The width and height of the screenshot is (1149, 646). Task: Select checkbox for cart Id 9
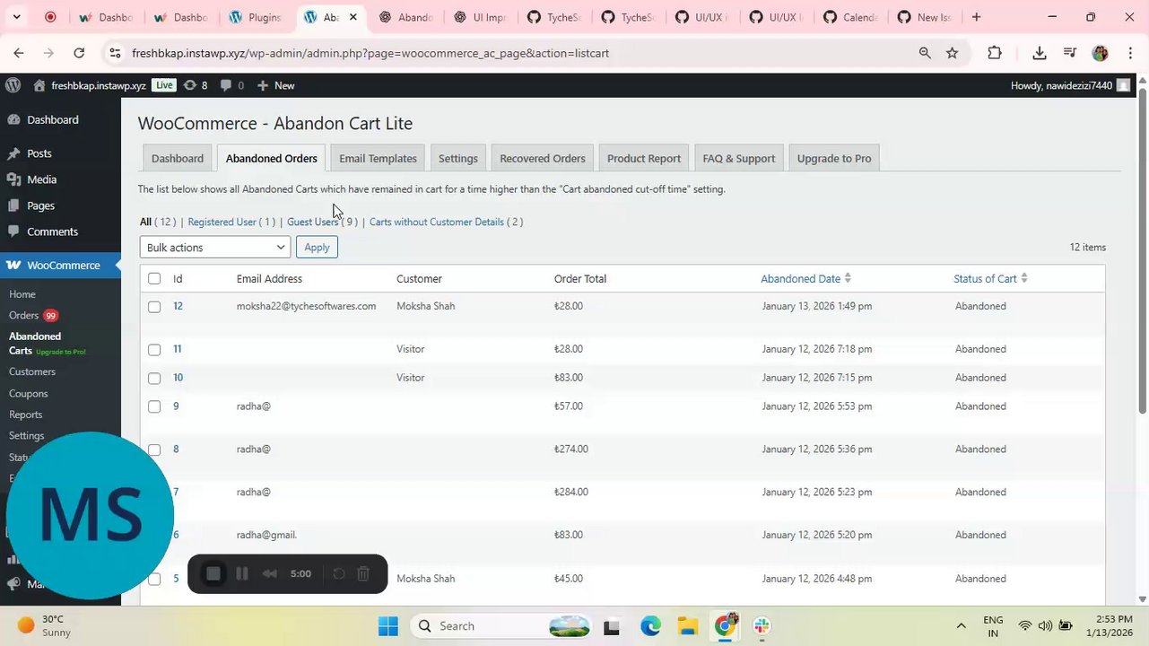click(154, 407)
